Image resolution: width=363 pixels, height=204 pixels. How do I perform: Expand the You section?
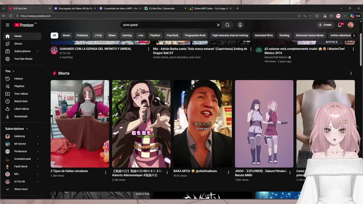(10, 71)
